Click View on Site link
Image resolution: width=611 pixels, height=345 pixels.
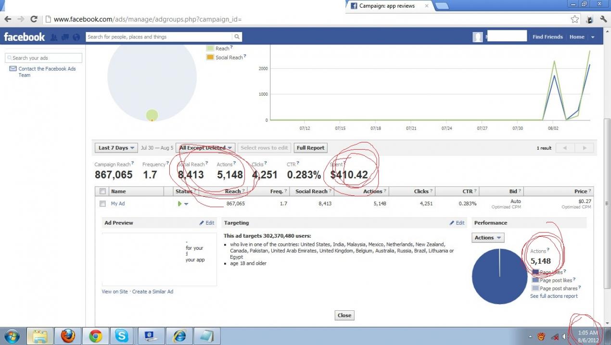(115, 292)
